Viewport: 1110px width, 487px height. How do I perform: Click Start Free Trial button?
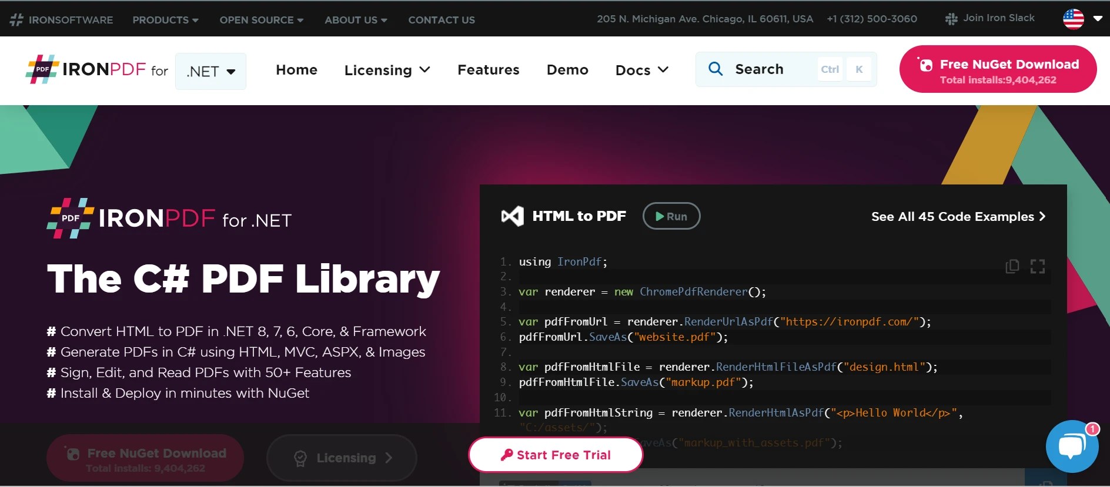556,455
